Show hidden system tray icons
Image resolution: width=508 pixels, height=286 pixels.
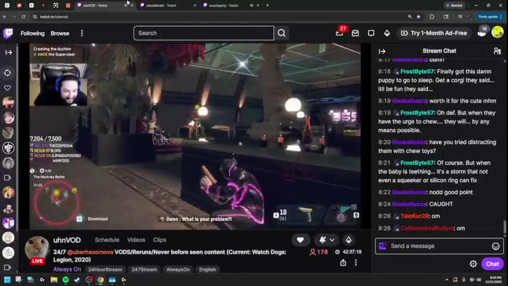coord(446,280)
